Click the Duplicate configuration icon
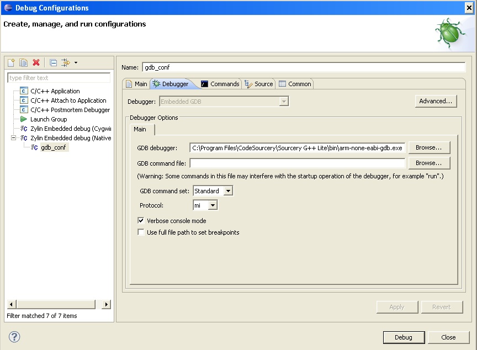The width and height of the screenshot is (477, 350). 23,63
